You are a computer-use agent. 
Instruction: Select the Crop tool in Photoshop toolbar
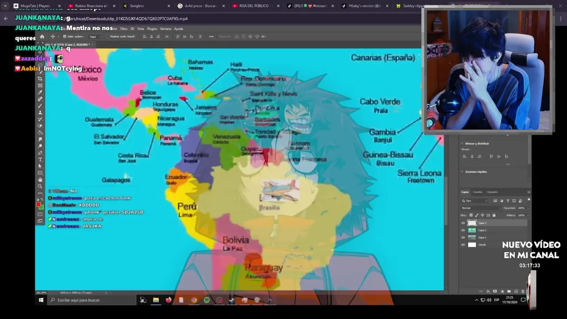tap(40, 78)
